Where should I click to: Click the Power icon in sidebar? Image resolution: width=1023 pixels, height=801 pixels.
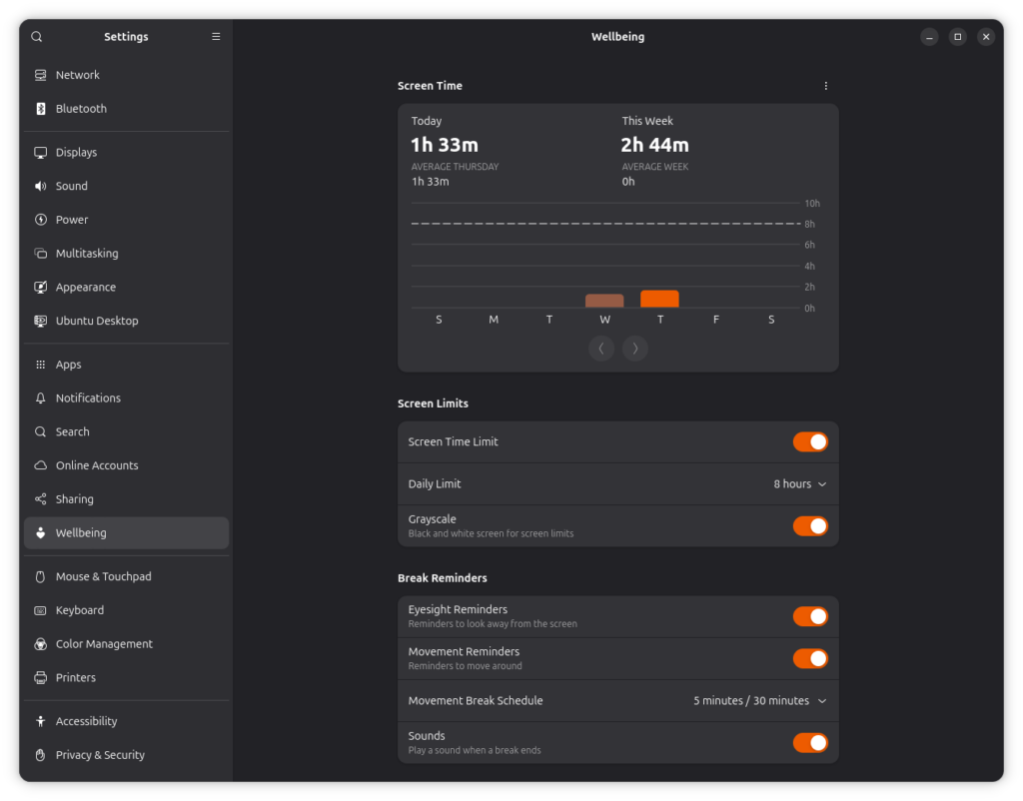point(40,220)
